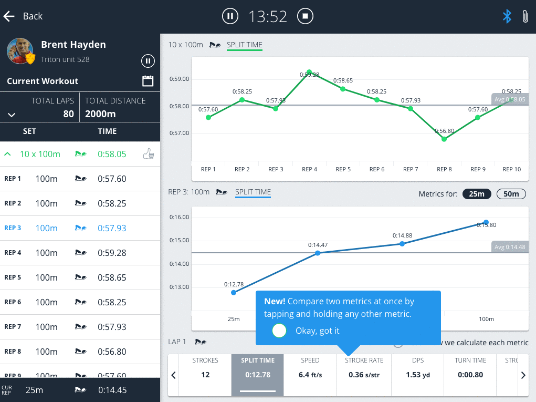The height and width of the screenshot is (402, 536).
Task: Select REP 3 row in set list
Action: pos(80,228)
